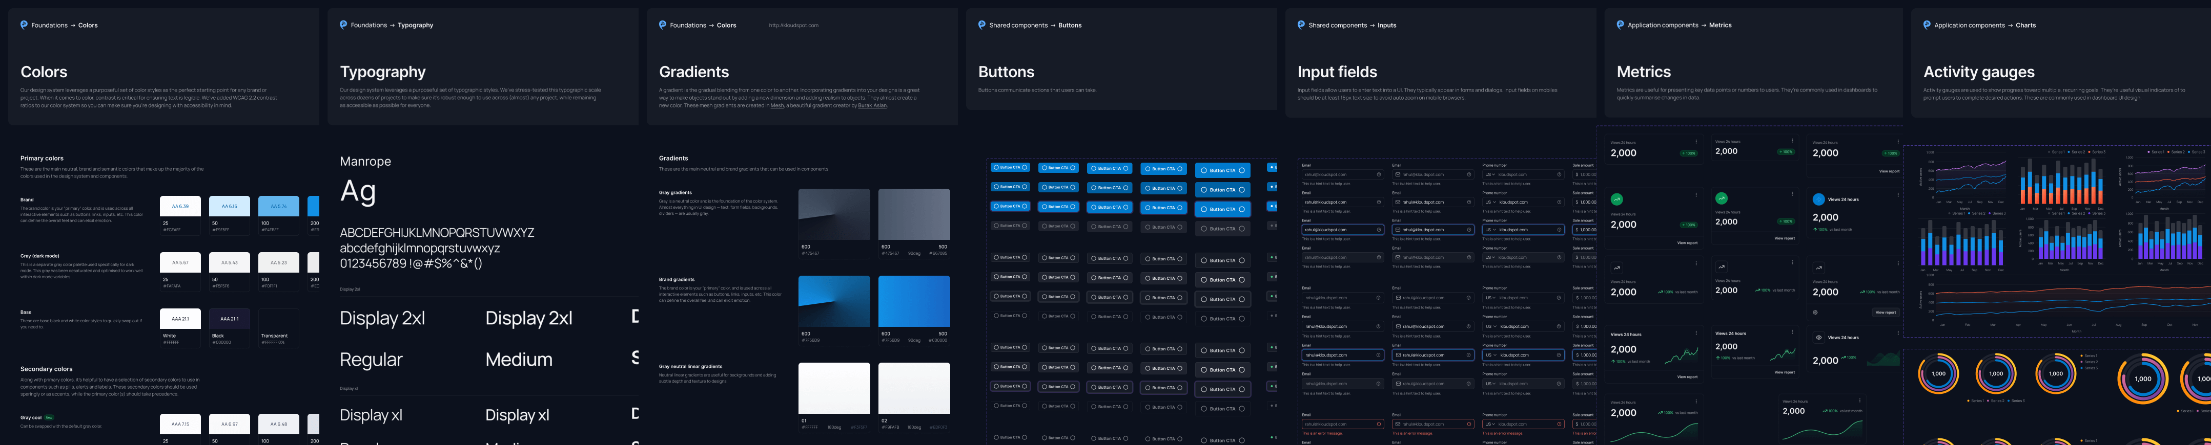This screenshot has height=445, width=2211.
Task: Select the Gray swatch labeled AA 5.23
Action: tap(279, 262)
